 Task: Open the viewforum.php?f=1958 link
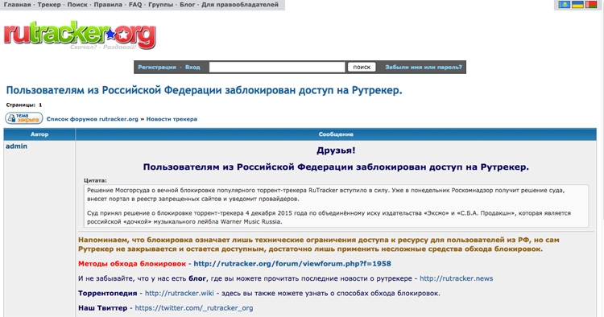(292, 264)
